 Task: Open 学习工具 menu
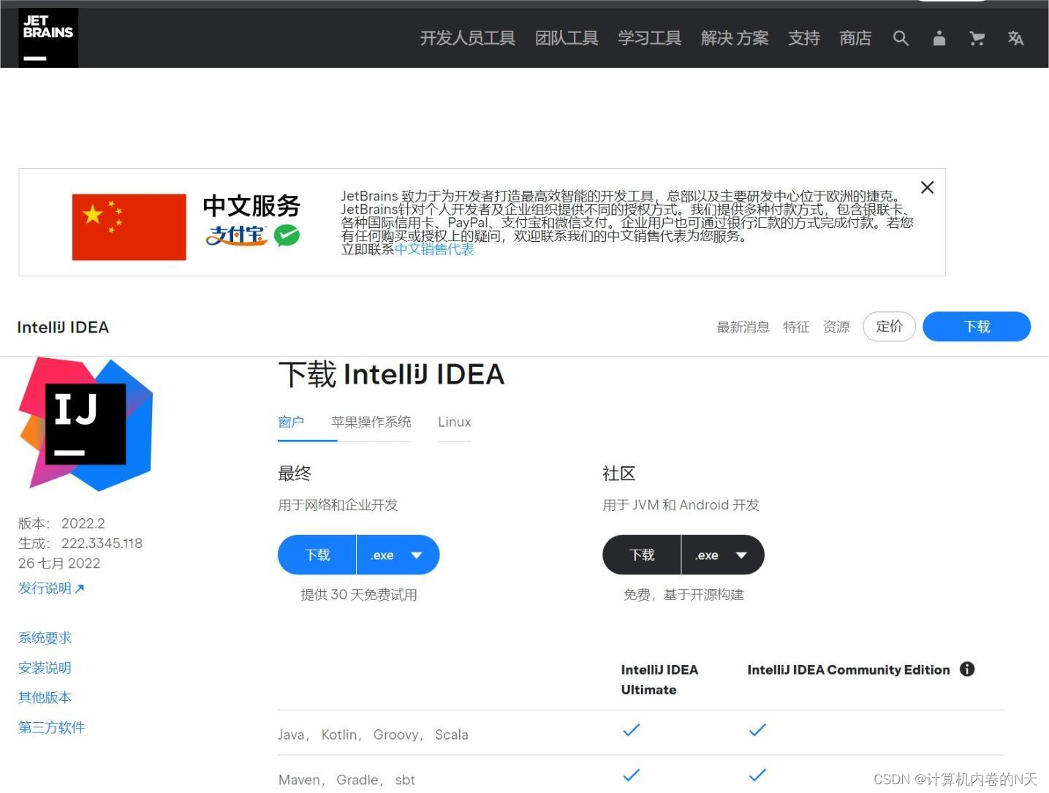click(x=649, y=38)
